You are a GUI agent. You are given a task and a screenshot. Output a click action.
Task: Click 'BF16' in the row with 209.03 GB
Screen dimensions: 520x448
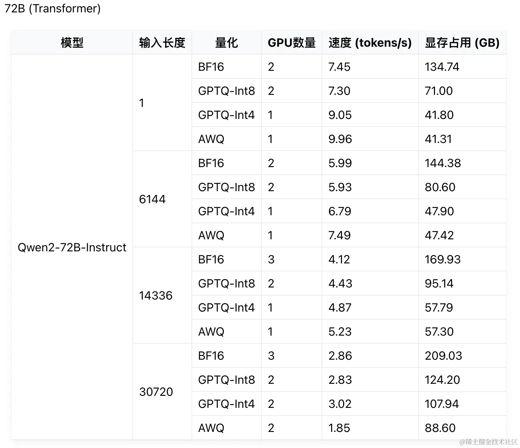click(211, 356)
